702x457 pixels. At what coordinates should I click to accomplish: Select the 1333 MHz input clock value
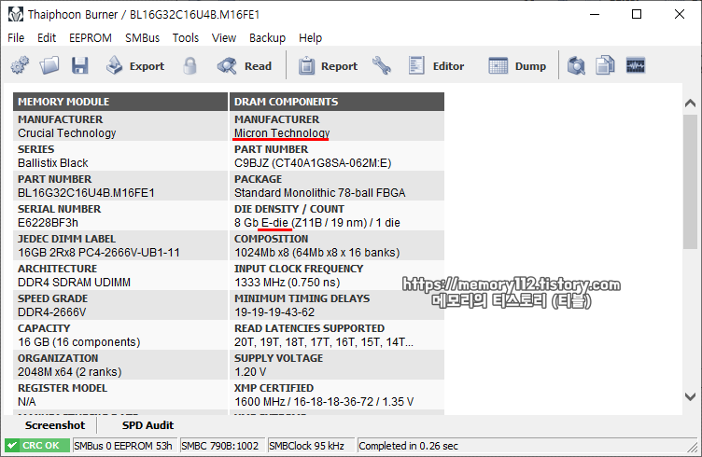287,283
